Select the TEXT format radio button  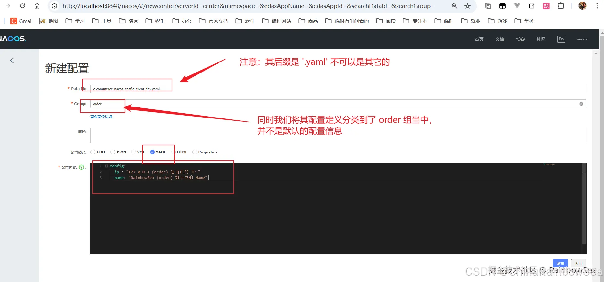93,152
